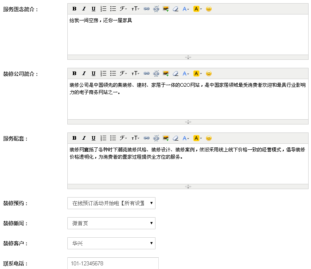
Task: Click insert image icon in 服务理念简介 editor
Action: coord(166,9)
